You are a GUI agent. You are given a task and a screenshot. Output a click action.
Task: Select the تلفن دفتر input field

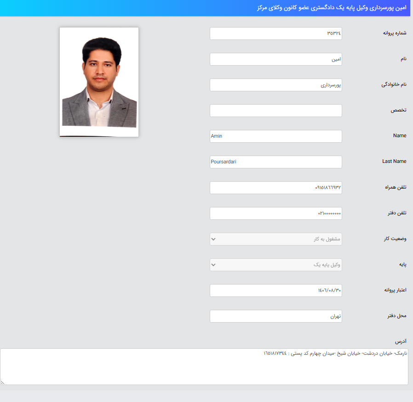[275, 213]
